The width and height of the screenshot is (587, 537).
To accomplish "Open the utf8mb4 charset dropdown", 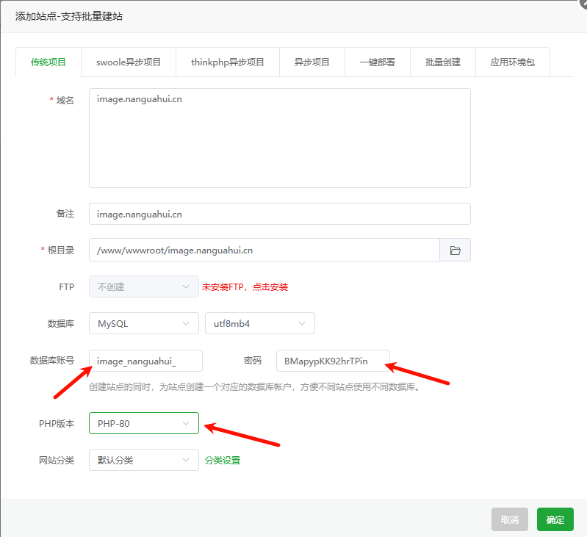I will click(x=259, y=323).
